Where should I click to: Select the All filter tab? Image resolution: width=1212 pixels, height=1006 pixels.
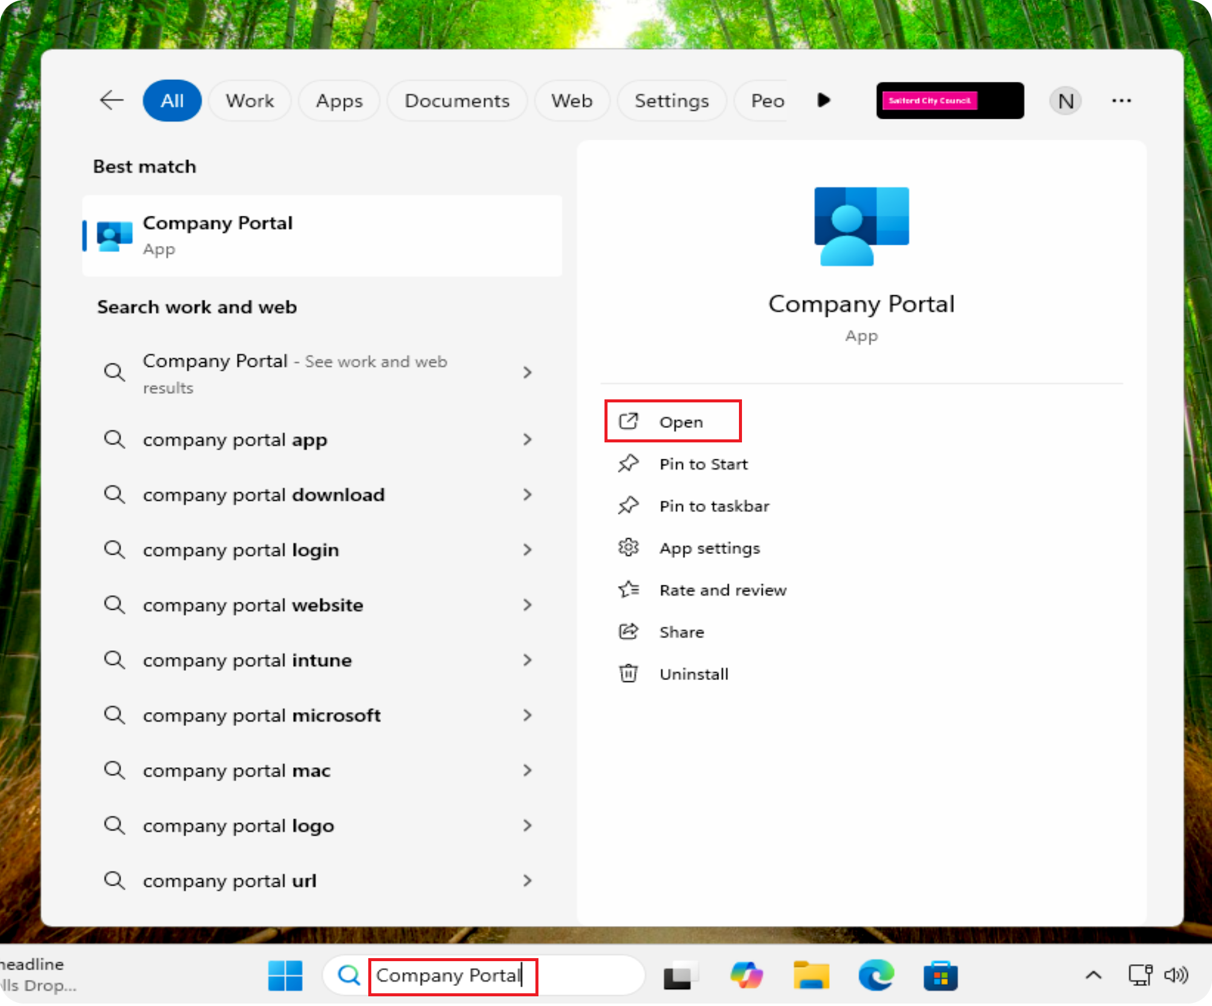[x=172, y=101]
